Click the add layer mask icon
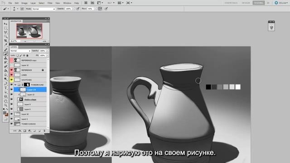This screenshot has width=290, height=163. pos(24,131)
